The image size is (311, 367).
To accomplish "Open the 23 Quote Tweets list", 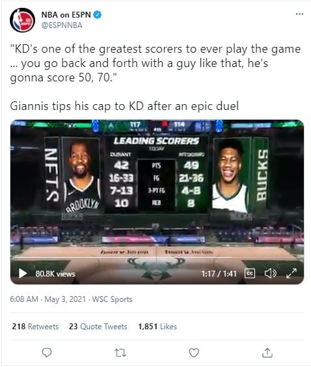I will [98, 326].
